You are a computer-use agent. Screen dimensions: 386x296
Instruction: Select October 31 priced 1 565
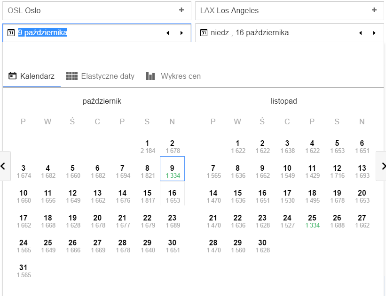coord(24,271)
